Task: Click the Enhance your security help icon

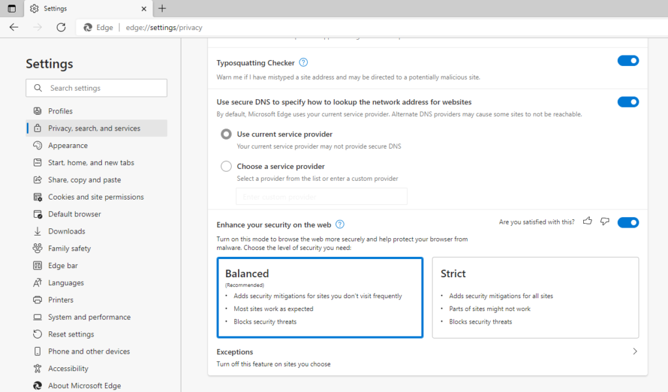Action: [x=339, y=224]
